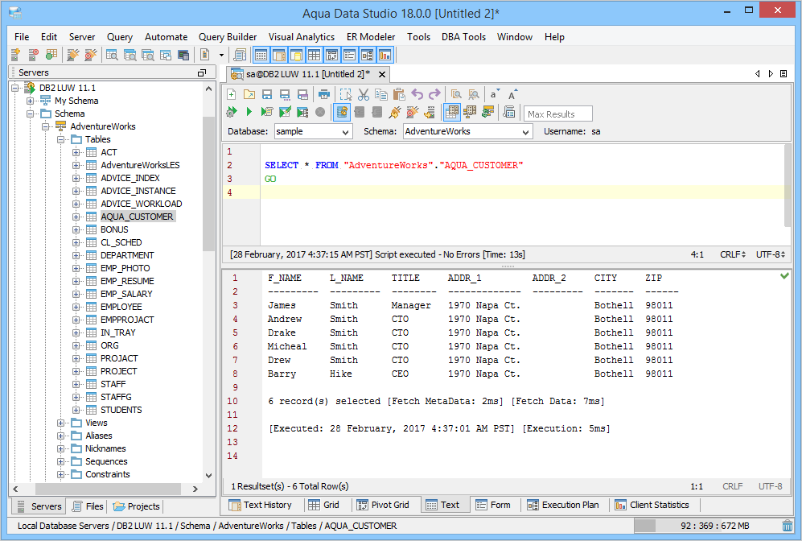The image size is (802, 541).
Task: Open the Query Builder menu
Action: pos(228,37)
